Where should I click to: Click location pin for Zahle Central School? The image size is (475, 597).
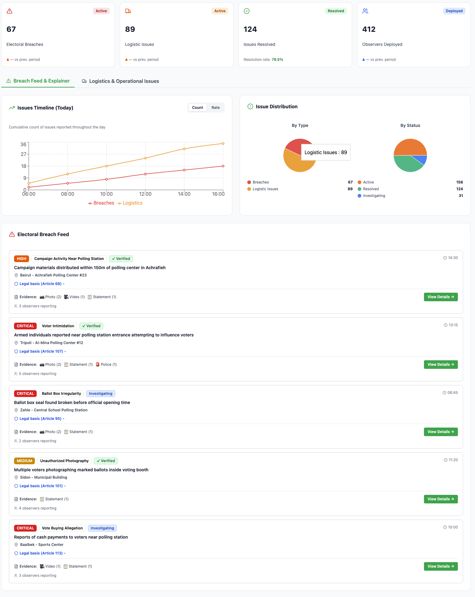16,410
